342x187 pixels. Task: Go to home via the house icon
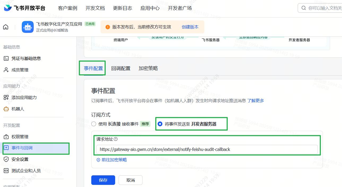(x=6, y=27)
